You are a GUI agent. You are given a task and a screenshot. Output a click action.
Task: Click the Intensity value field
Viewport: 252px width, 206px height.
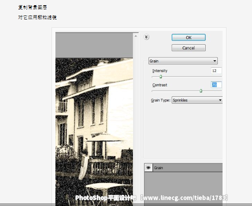tap(216, 71)
